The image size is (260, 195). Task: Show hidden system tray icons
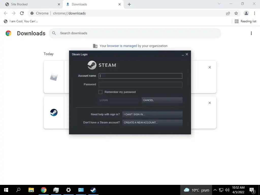215,190
